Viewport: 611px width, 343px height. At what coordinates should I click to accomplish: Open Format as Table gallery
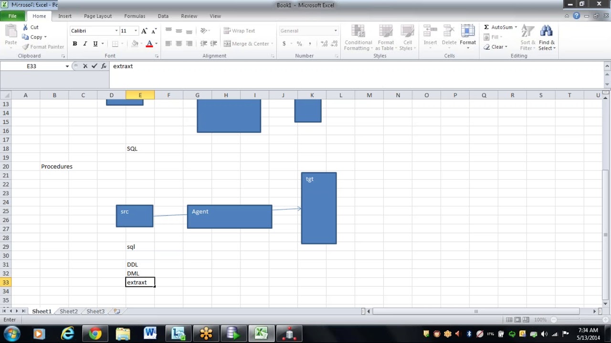385,38
